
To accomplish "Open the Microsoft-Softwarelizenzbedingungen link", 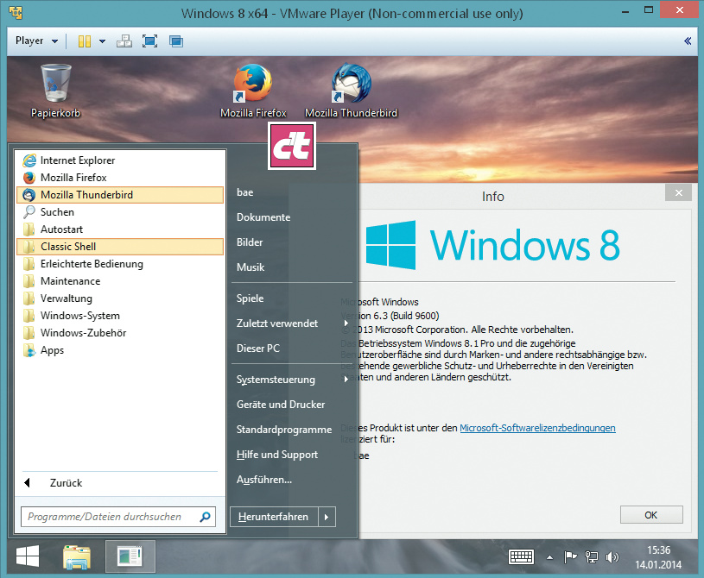I will (537, 428).
